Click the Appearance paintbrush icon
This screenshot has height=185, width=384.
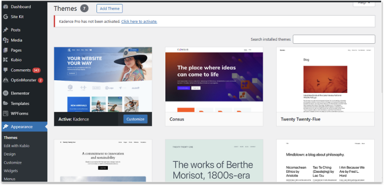click(x=5, y=127)
